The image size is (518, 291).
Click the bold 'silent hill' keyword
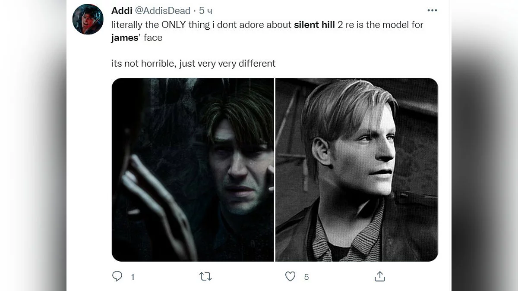[x=314, y=25]
